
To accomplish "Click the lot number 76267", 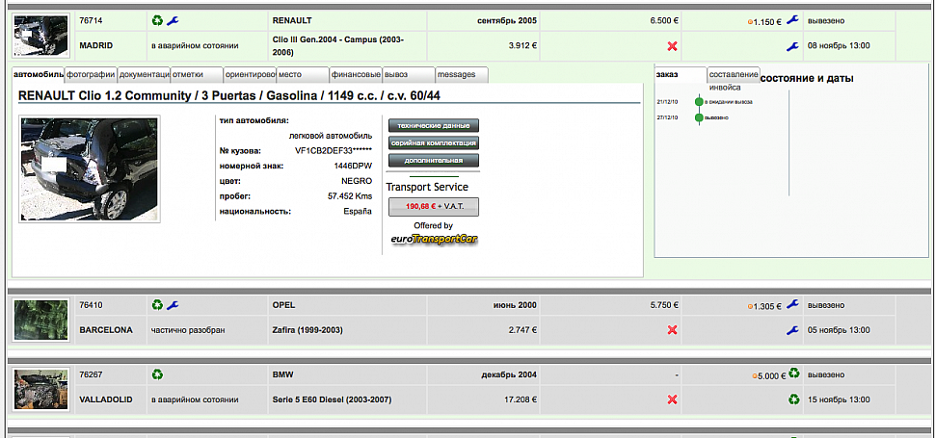I will (x=91, y=374).
